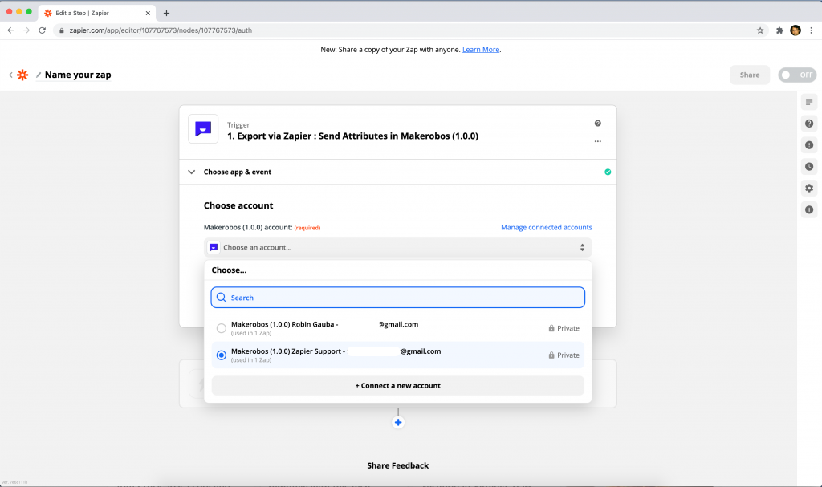Click the trigger step title text
This screenshot has height=487, width=822.
[x=352, y=136]
